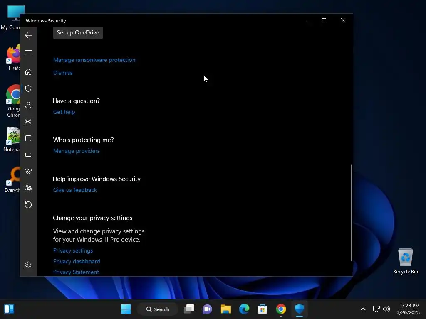Image resolution: width=426 pixels, height=319 pixels.
Task: Open Device security laptop icon
Action: 28,155
